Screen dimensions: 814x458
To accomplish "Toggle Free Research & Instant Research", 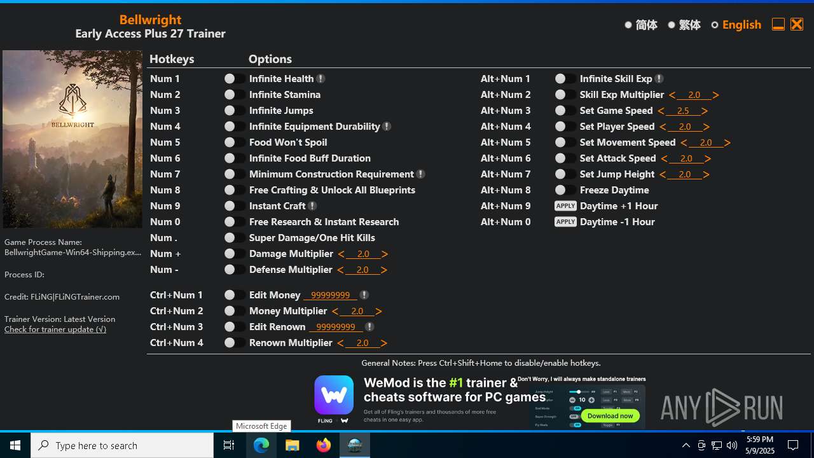I will click(x=235, y=222).
